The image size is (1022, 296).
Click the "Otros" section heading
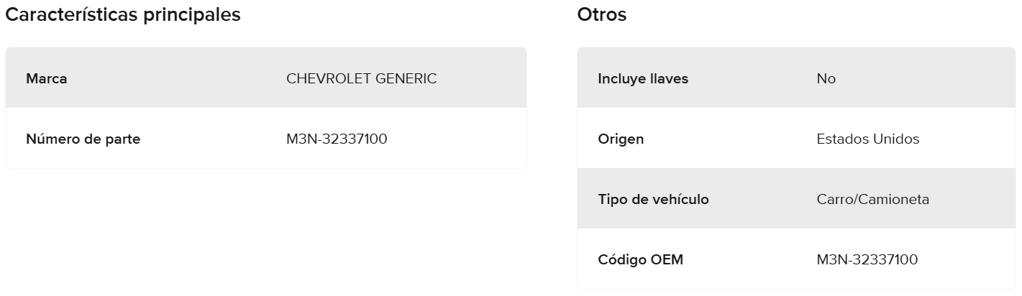pyautogui.click(x=602, y=15)
